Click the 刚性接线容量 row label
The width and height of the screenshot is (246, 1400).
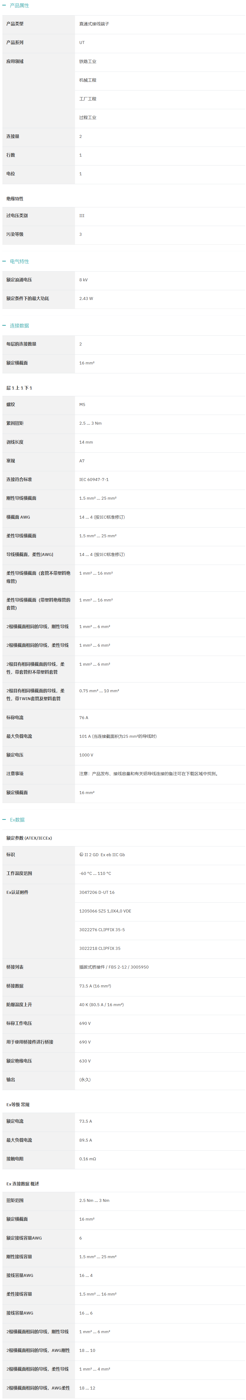[19, 1257]
